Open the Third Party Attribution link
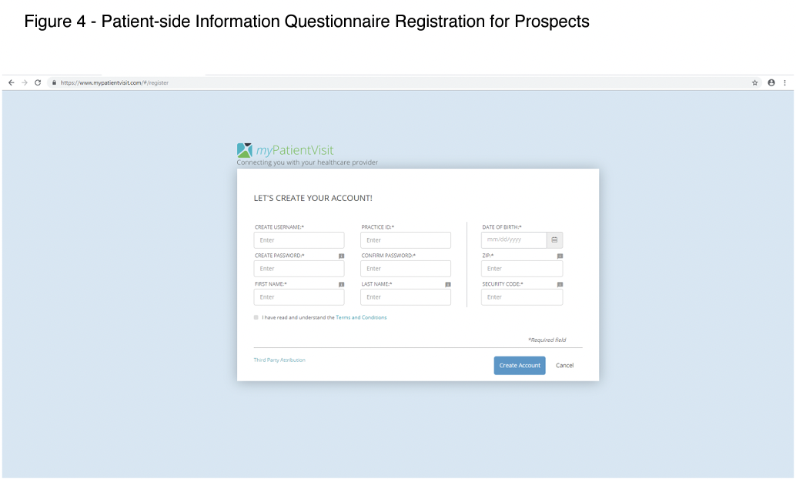Image resolution: width=796 pixels, height=479 pixels. pos(279,360)
